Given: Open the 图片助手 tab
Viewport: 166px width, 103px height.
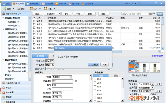Looking at the screenshot, I should [74, 4].
